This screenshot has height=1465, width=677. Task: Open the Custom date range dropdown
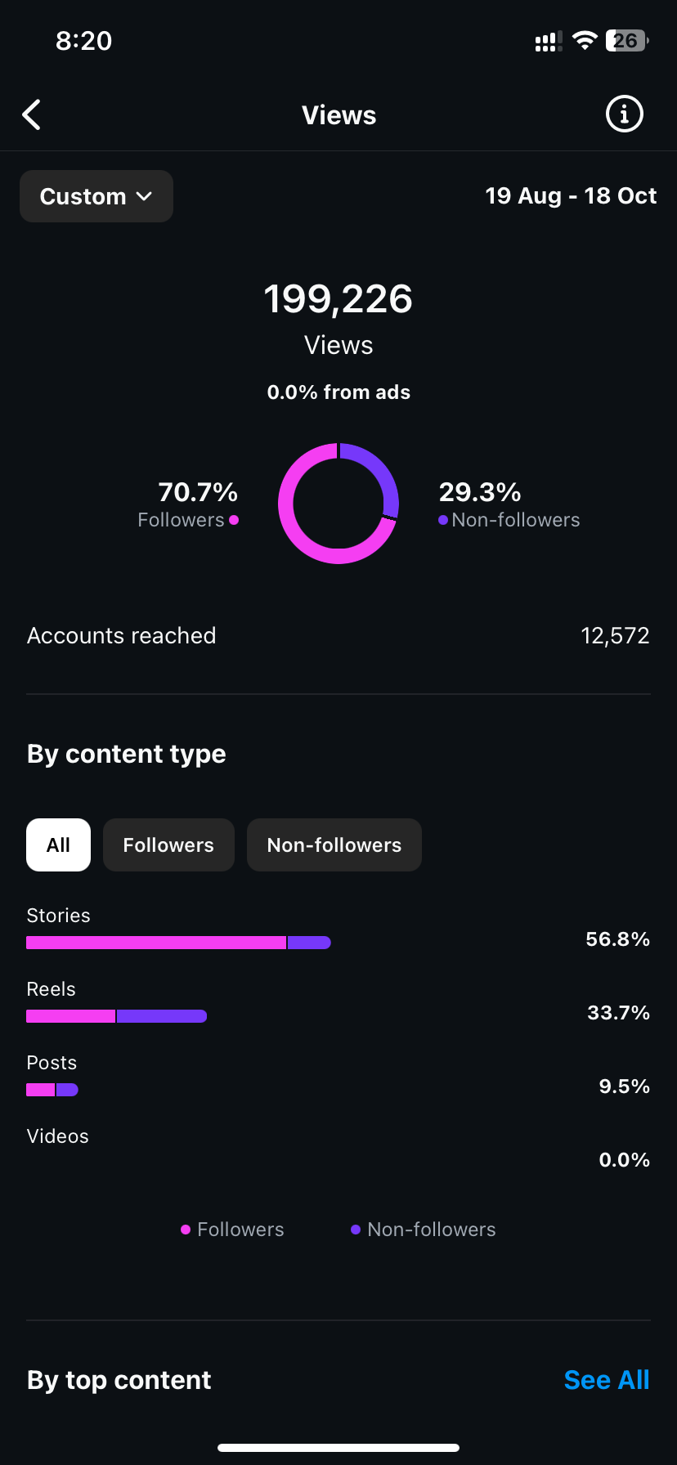tap(96, 196)
